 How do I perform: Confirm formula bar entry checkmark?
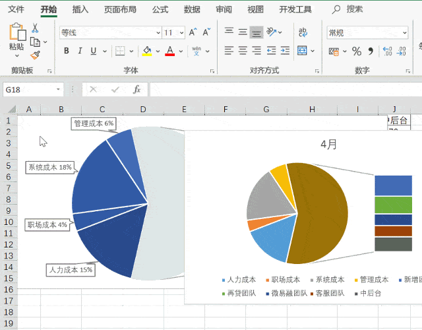click(115, 89)
